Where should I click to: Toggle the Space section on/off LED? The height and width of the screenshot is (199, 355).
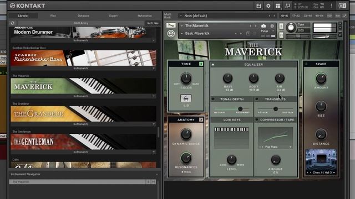point(306,64)
